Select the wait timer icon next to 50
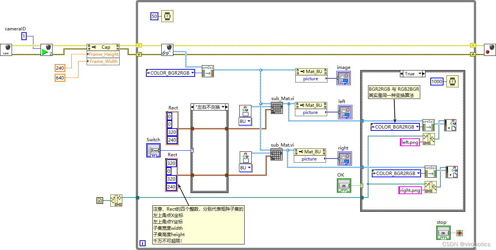Image resolution: width=496 pixels, height=250 pixels. (167, 16)
